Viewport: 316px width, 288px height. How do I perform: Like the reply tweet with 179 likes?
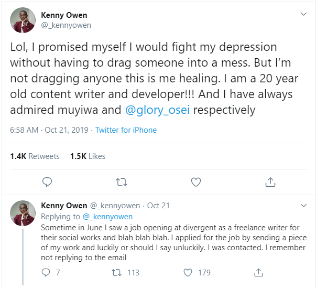pyautogui.click(x=188, y=272)
